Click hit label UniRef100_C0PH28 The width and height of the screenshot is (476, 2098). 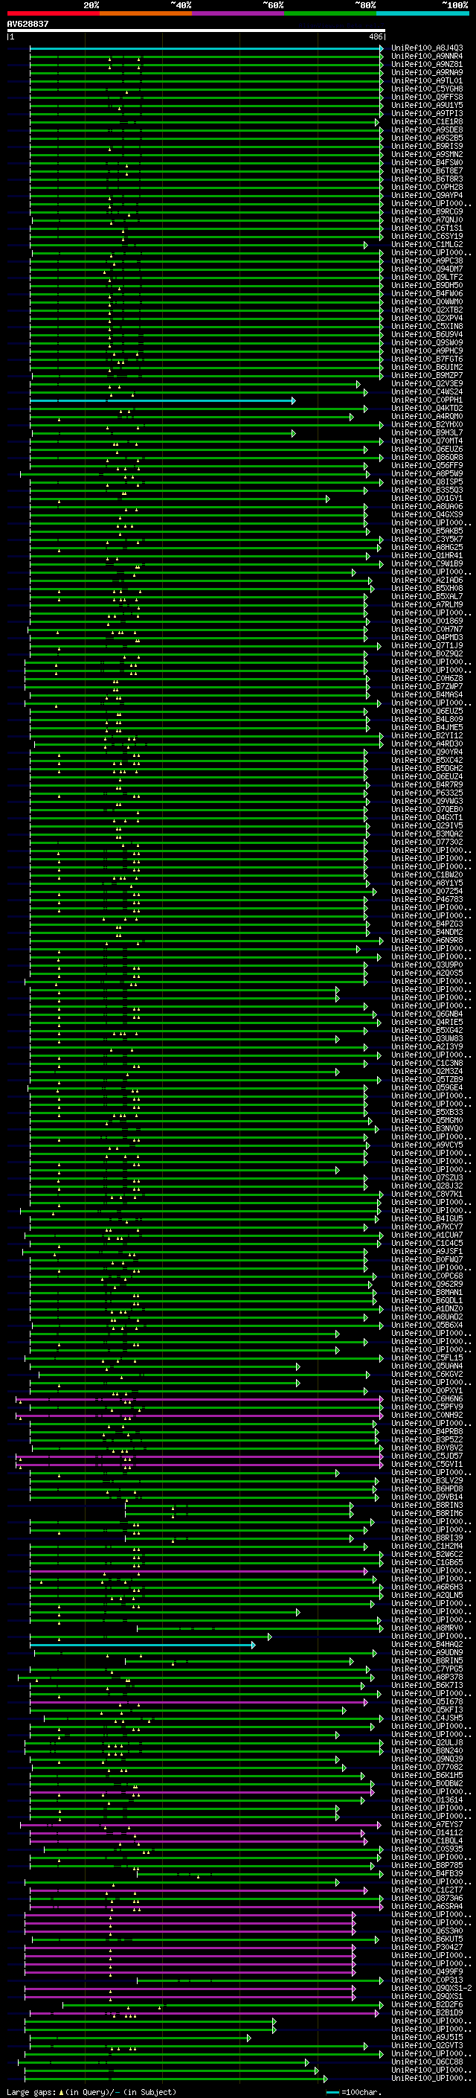click(427, 188)
